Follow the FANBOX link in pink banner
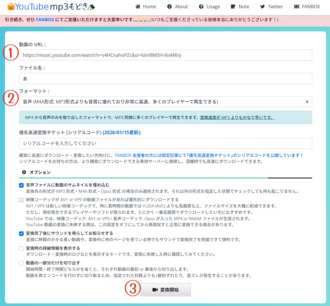The width and height of the screenshot is (330, 306). click(45, 20)
